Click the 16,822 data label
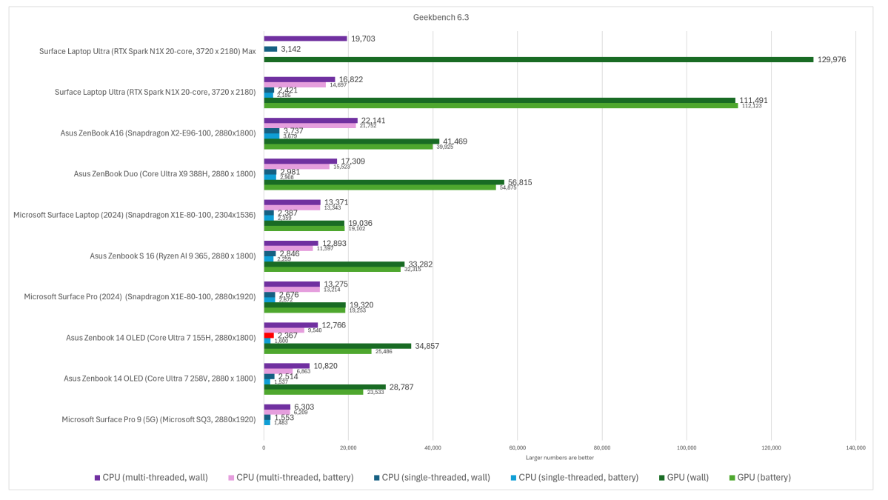Image resolution: width=888 pixels, height=500 pixels. (x=351, y=79)
